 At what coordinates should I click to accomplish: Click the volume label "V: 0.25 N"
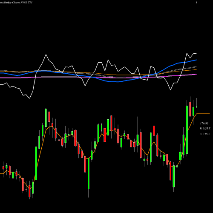[x=205, y=129]
